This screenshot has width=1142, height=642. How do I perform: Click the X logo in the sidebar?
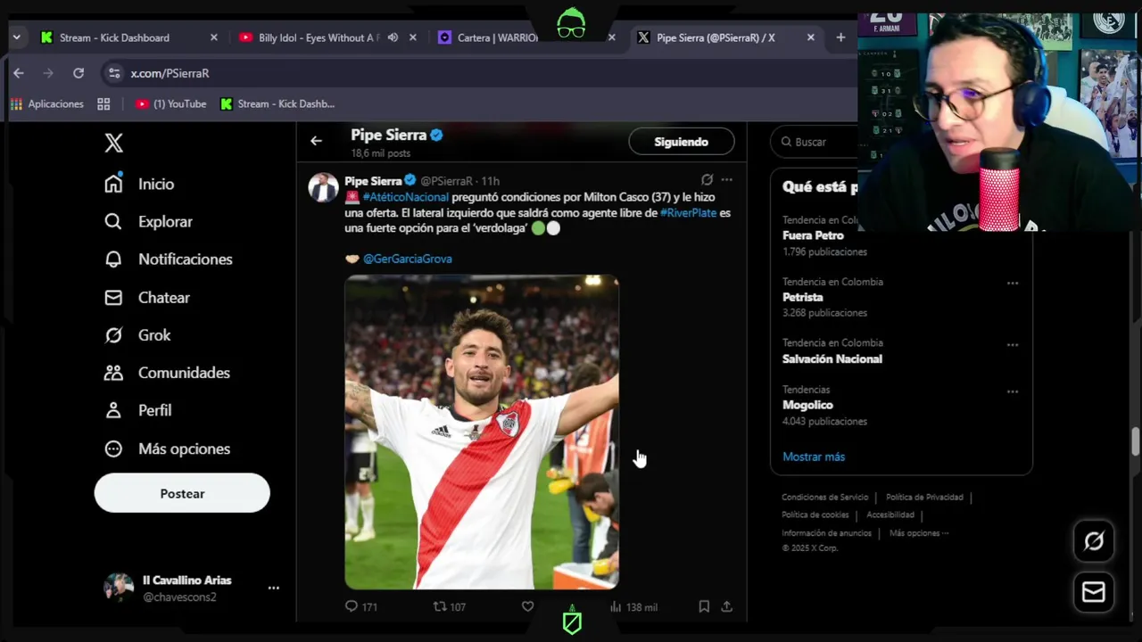pos(114,143)
